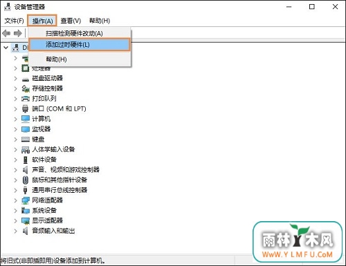The width and height of the screenshot is (346, 266).
Task: Open the 文件(F) menu
Action: point(14,21)
